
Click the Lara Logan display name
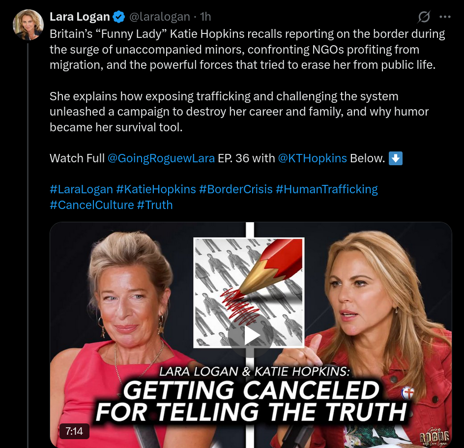tap(80, 17)
